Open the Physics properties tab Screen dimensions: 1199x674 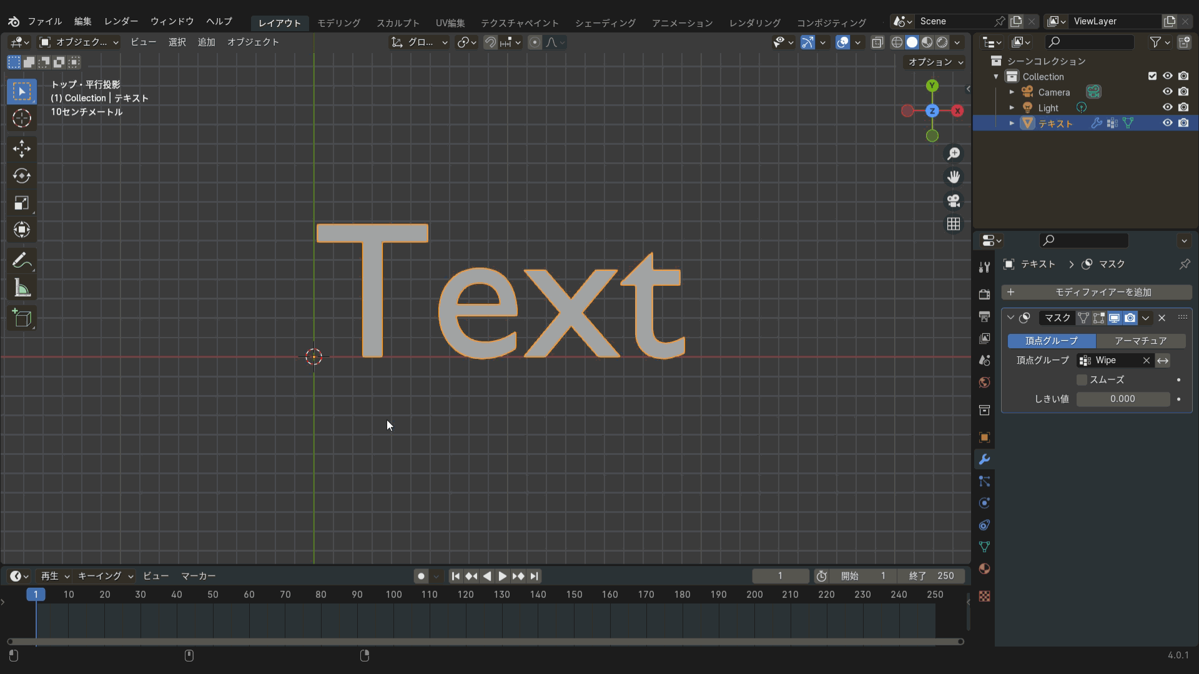click(984, 503)
